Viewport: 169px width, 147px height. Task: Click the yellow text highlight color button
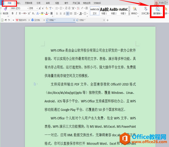[42, 13]
